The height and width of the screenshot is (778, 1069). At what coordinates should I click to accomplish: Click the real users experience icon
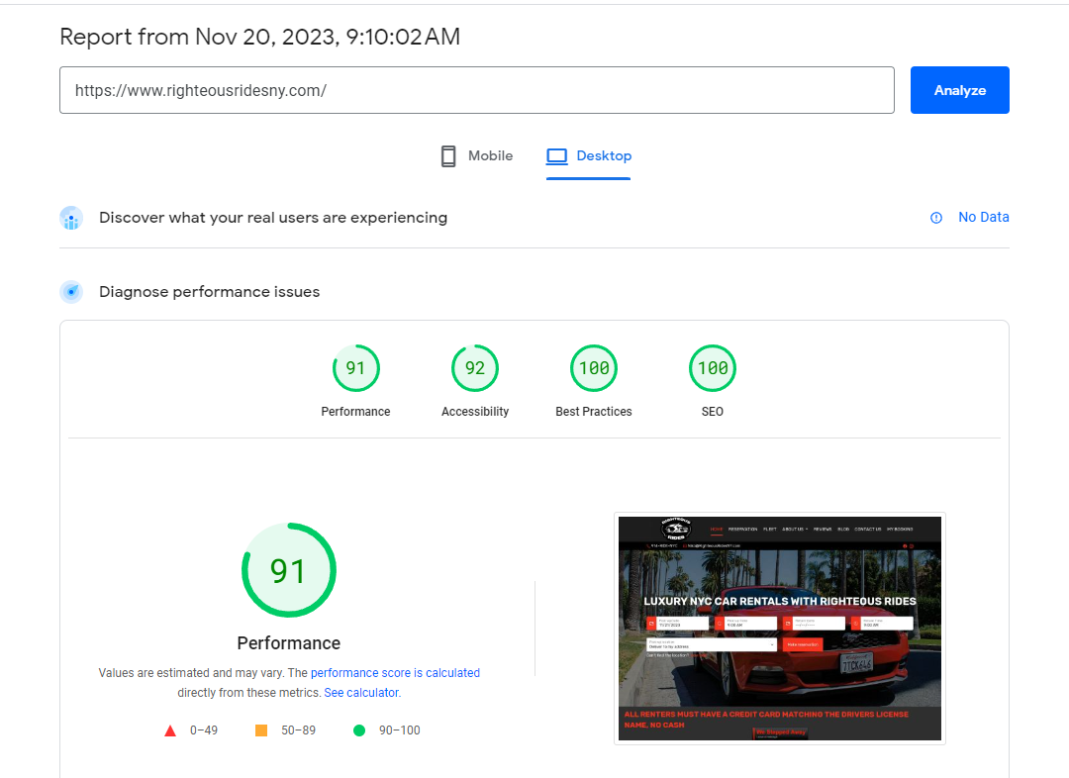(71, 218)
